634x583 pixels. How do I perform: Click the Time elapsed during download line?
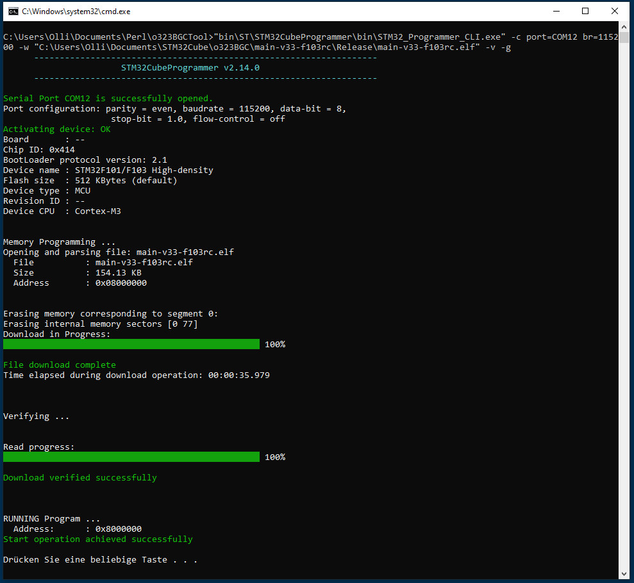pyautogui.click(x=137, y=375)
